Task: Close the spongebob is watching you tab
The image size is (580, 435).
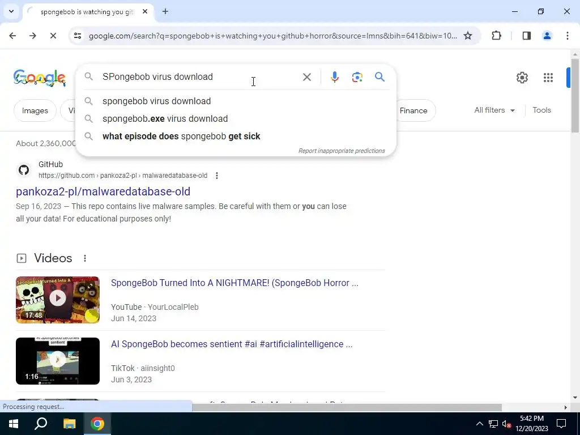Action: (145, 11)
